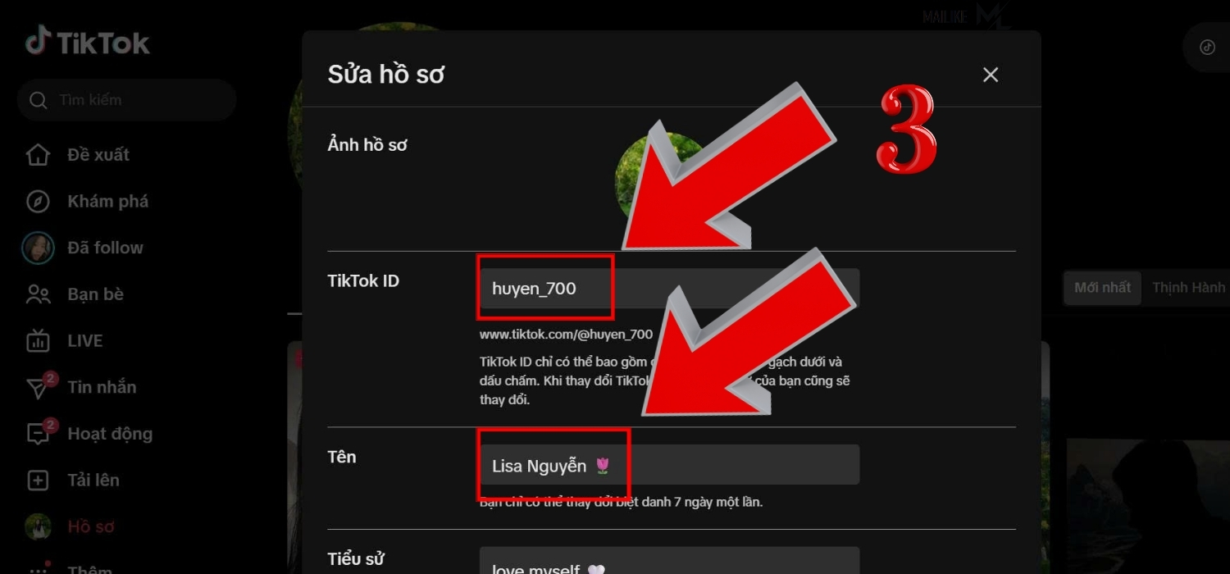Click the nickname 7 ngày một lần note

pos(622,502)
